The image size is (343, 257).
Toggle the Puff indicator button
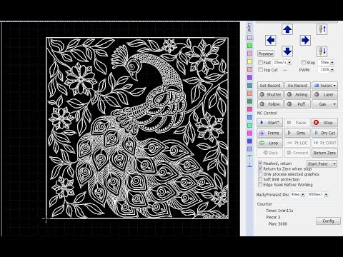pos(297,104)
